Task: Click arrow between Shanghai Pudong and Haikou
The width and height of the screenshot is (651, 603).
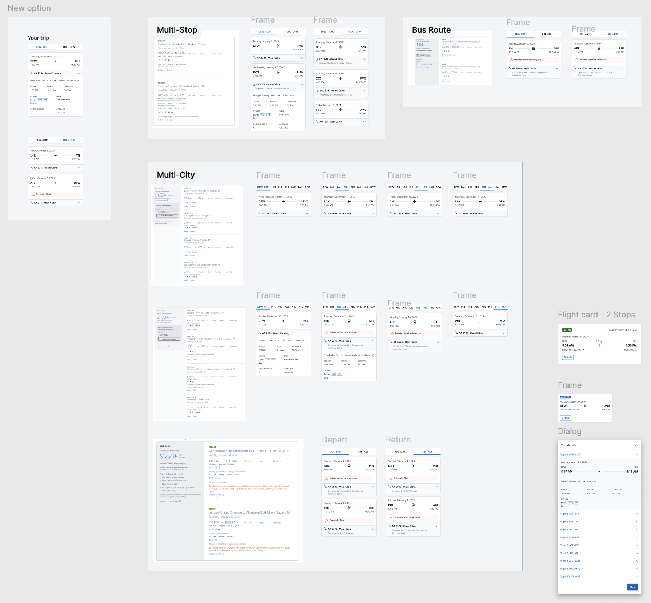Action: (279, 96)
